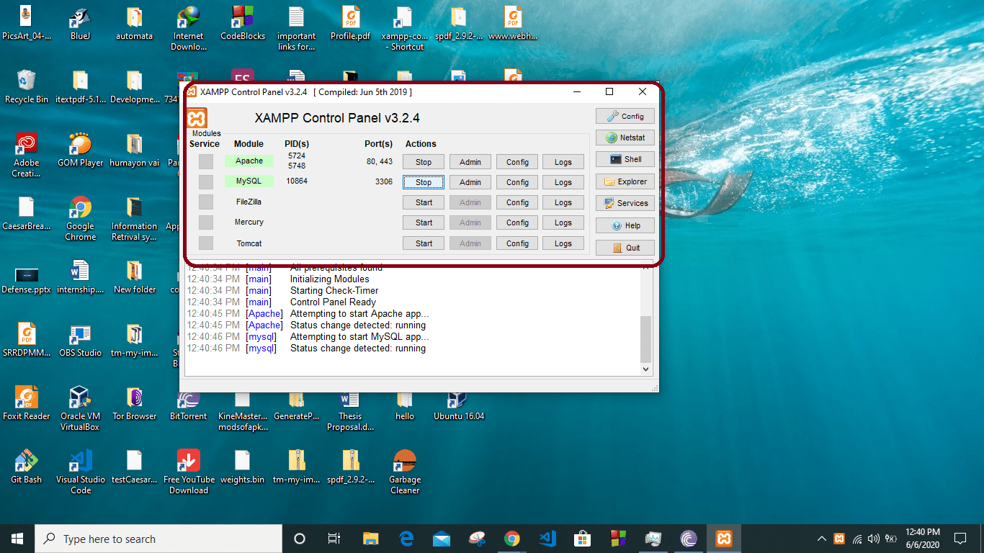Enable Apache as a Windows service
The image size is (984, 553).
[x=205, y=161]
